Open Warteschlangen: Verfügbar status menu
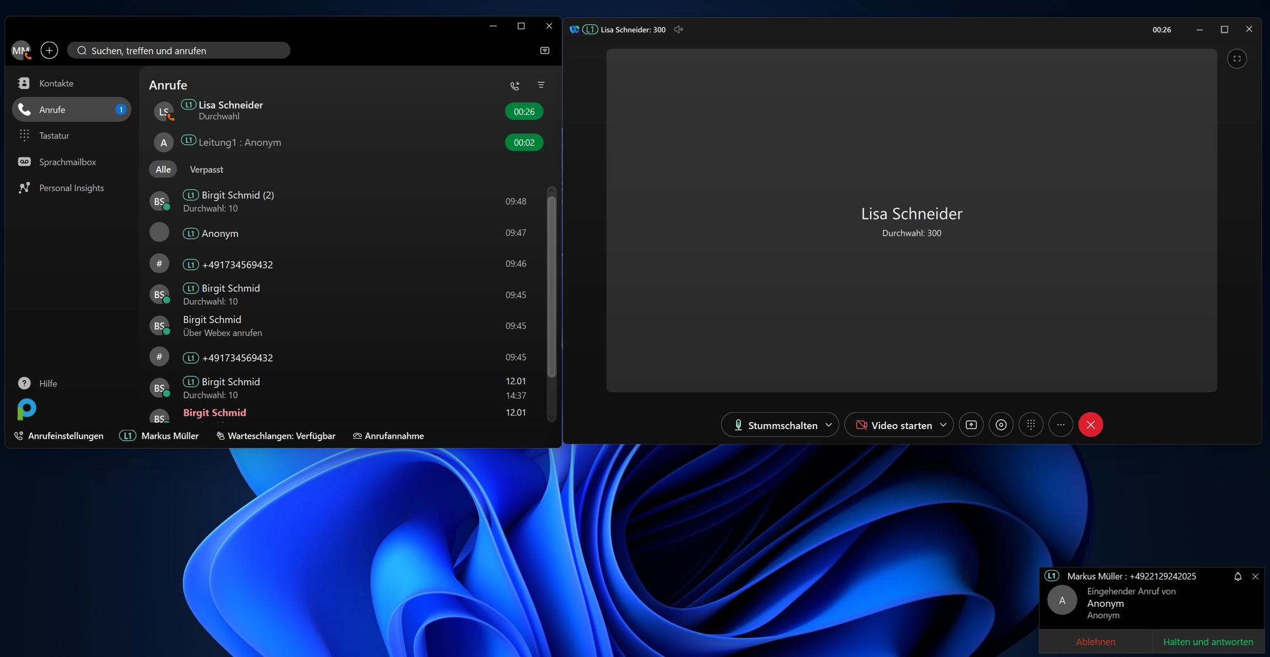1270x657 pixels. 276,435
